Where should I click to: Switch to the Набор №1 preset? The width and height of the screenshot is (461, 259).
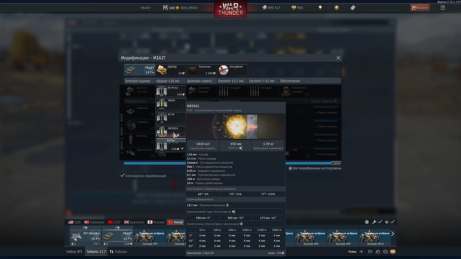coord(74,252)
